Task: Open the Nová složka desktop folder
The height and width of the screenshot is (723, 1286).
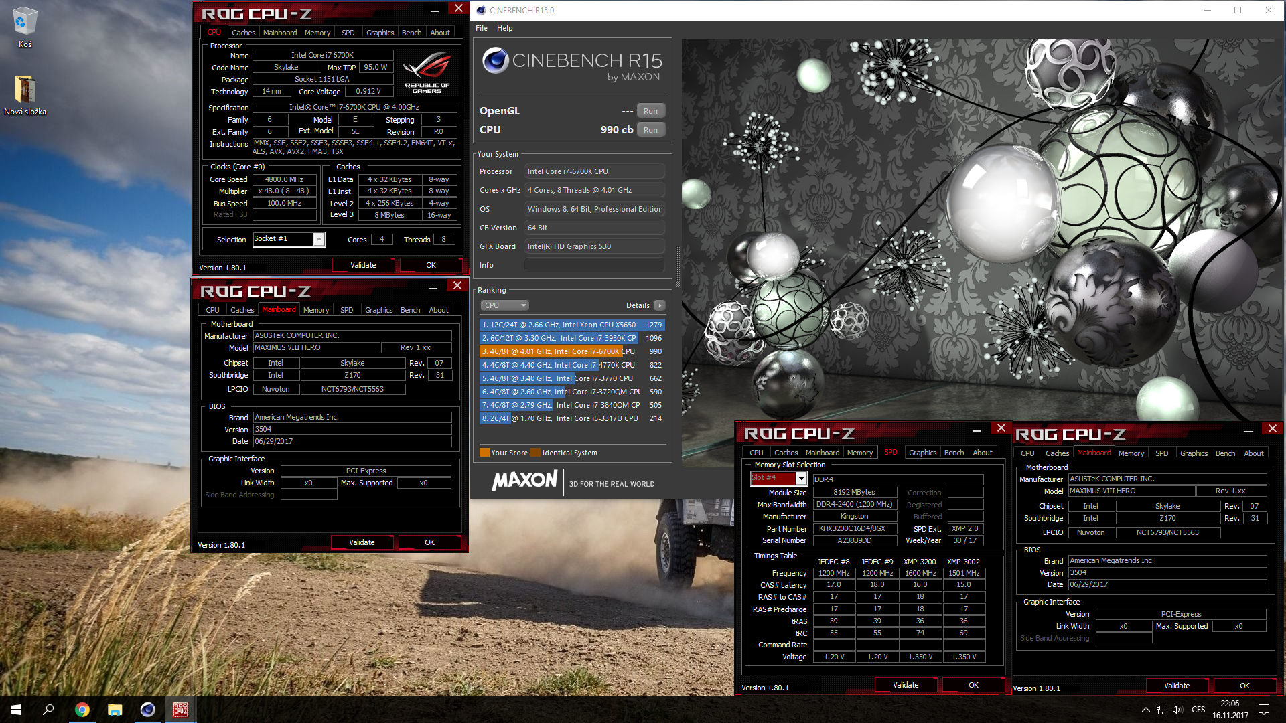Action: [x=25, y=96]
